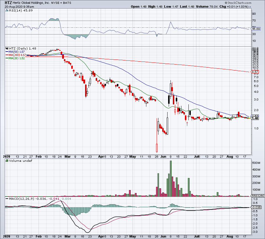The width and height of the screenshot is (265, 239).
Task: Click the 90 level on RSI axis
Action: (254, 14)
